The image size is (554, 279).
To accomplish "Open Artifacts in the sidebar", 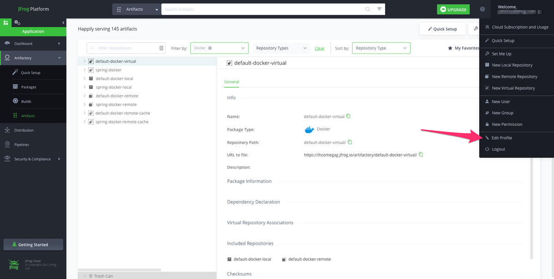I will click(33, 116).
